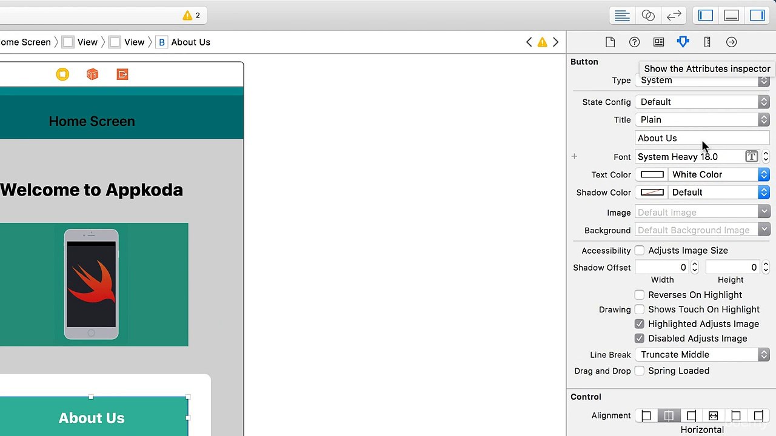776x436 pixels.
Task: Toggle the Debug area visibility
Action: pos(732,16)
